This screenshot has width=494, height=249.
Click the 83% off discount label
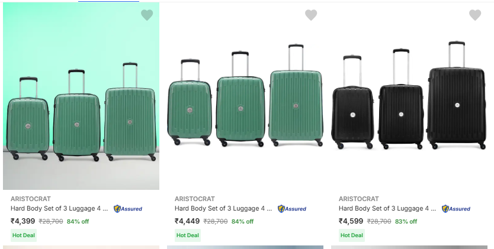pos(406,222)
